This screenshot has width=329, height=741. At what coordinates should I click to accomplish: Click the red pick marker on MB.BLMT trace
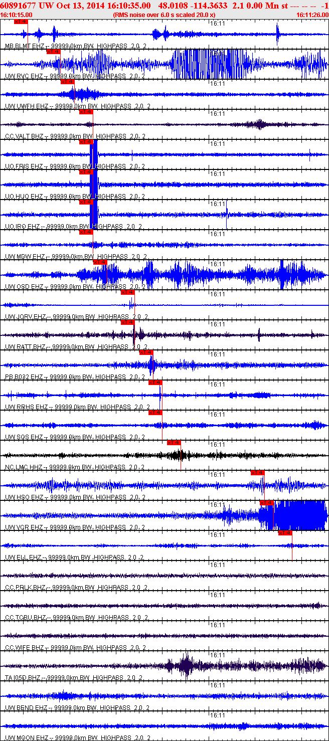21,22
